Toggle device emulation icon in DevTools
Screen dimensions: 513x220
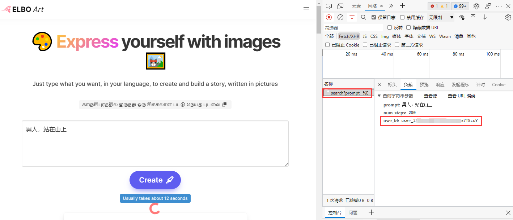340,6
